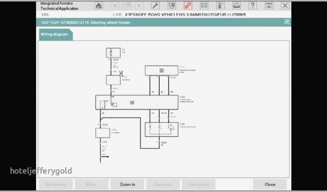This screenshot has width=327, height=192.
Task: Click the battery status icon
Action: (220, 5)
